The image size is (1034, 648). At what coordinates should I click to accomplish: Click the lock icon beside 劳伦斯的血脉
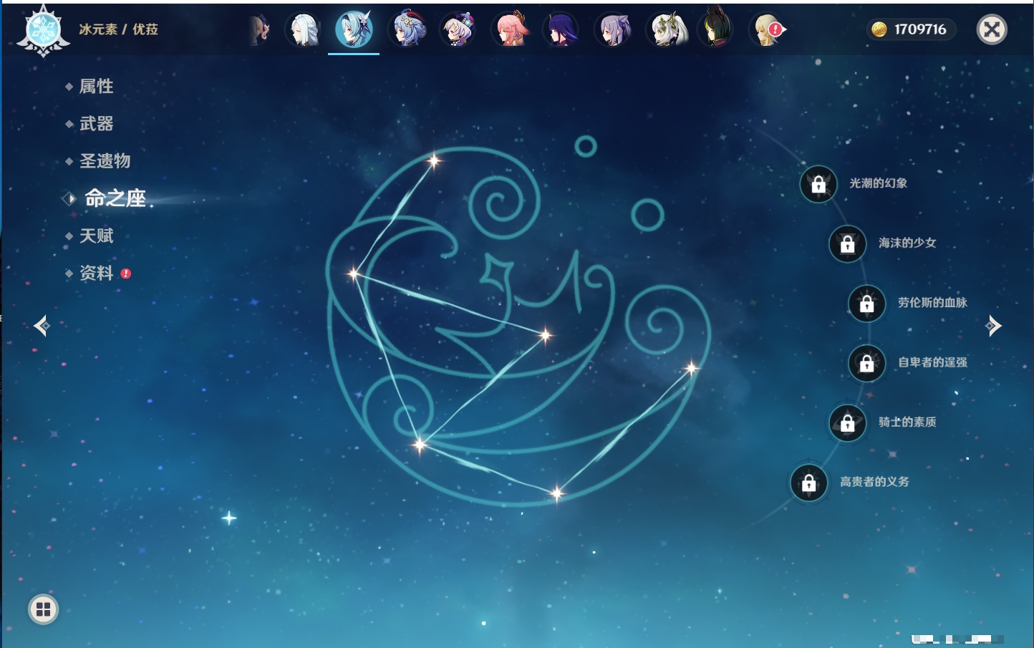pyautogui.click(x=866, y=304)
